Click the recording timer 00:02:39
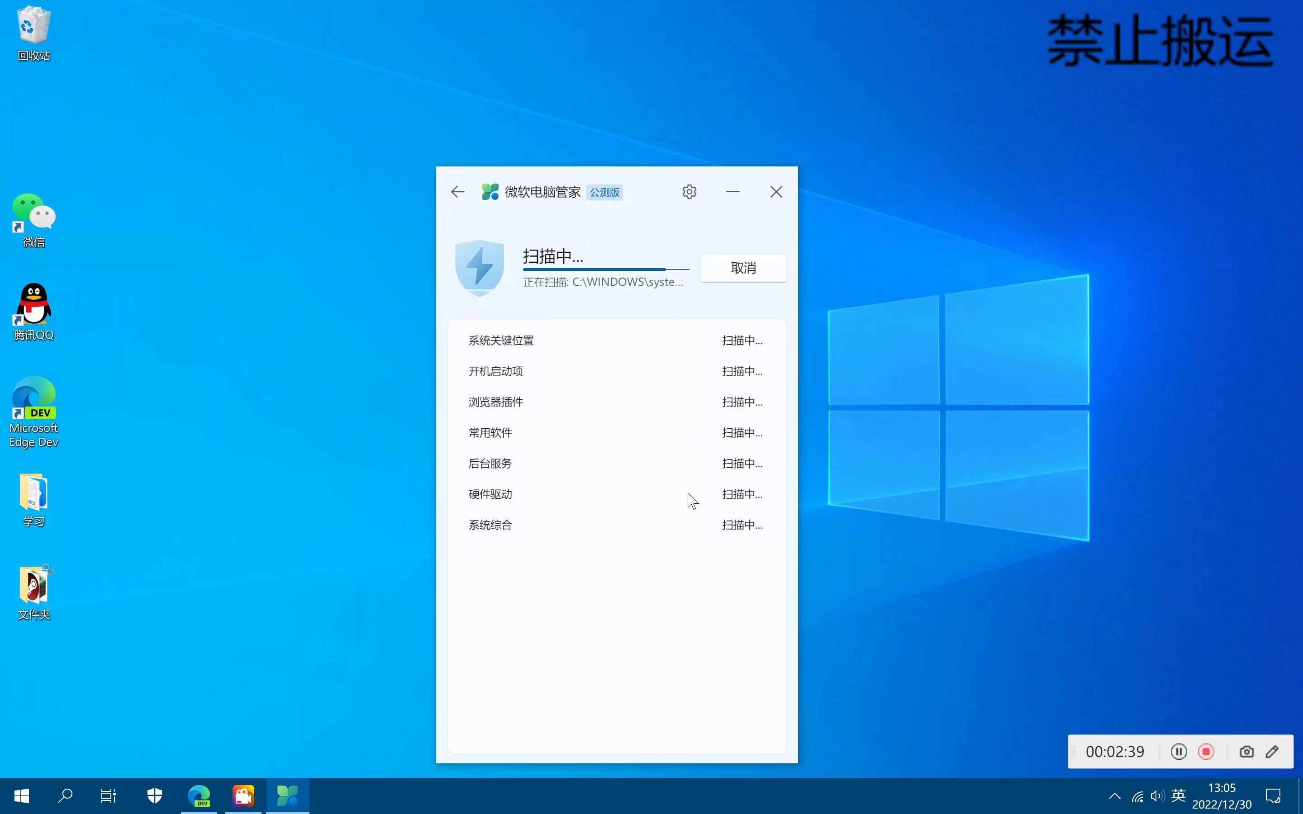Viewport: 1303px width, 814px height. 1114,752
